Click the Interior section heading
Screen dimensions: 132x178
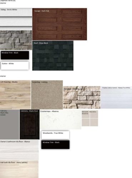click(3, 76)
